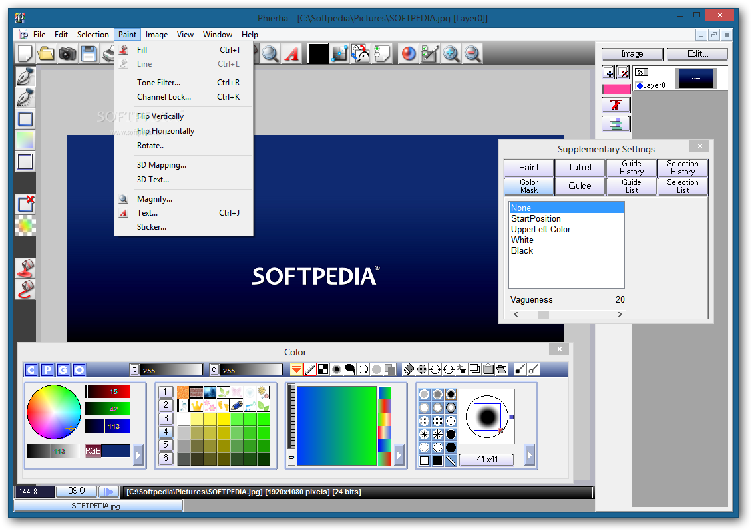Screen dimensions: 752x531
Task: Select the red paint bucket fill tool
Action: 25,268
